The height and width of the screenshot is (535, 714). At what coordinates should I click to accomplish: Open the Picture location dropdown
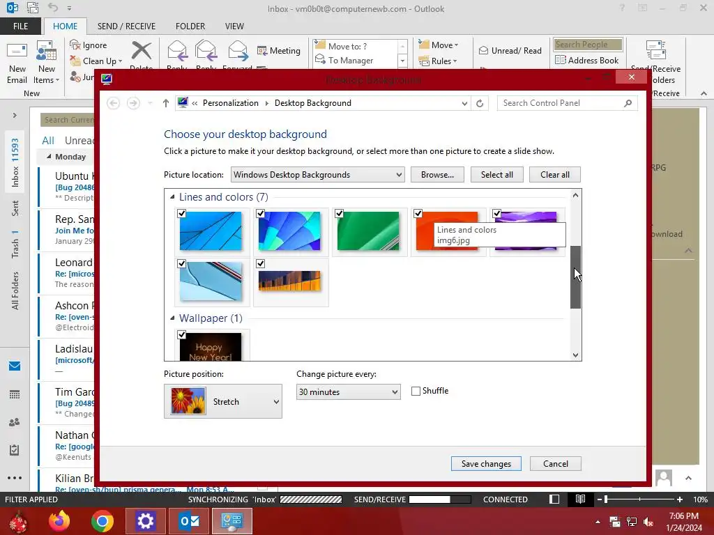coord(317,175)
